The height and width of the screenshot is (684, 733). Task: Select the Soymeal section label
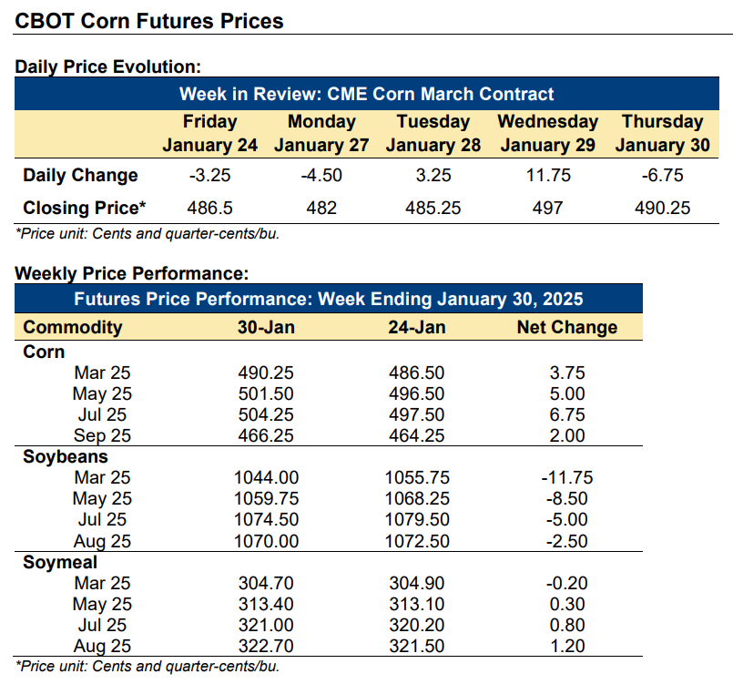click(x=60, y=563)
